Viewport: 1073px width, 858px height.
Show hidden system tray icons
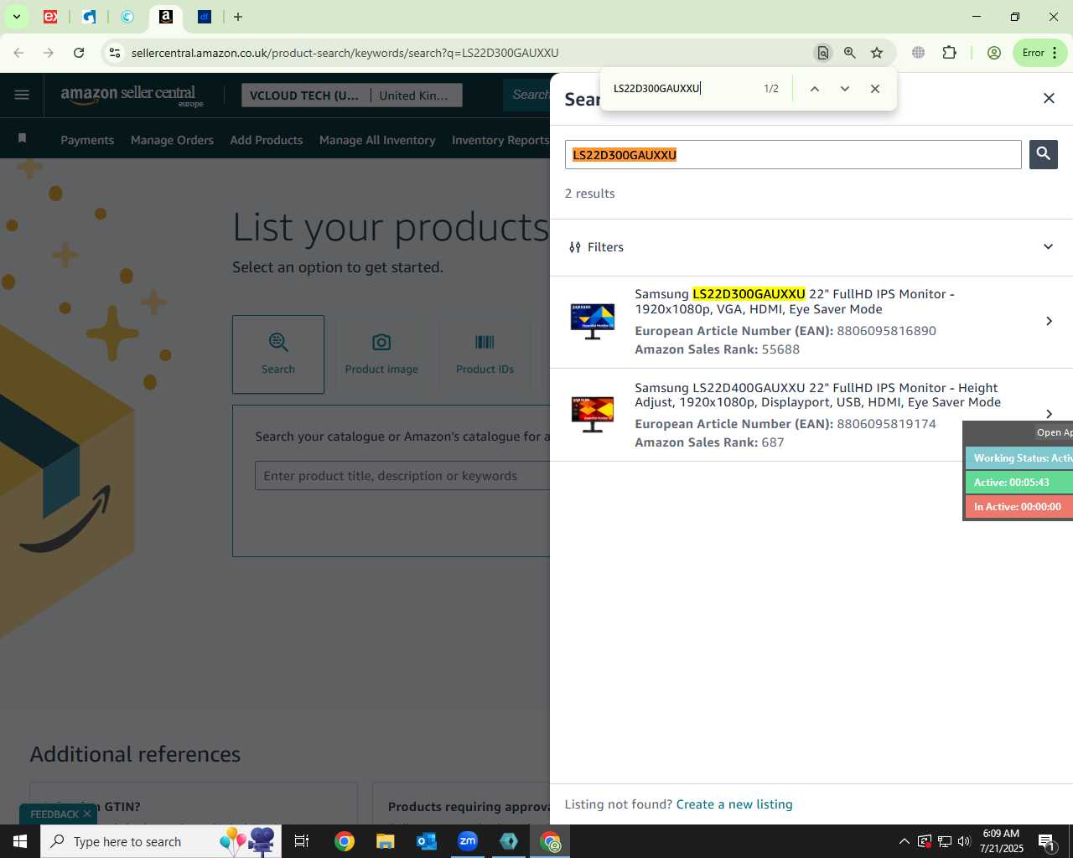904,841
